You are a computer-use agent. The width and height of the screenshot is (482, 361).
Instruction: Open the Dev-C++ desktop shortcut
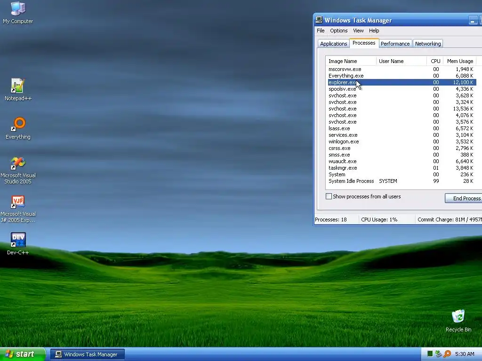(x=18, y=243)
